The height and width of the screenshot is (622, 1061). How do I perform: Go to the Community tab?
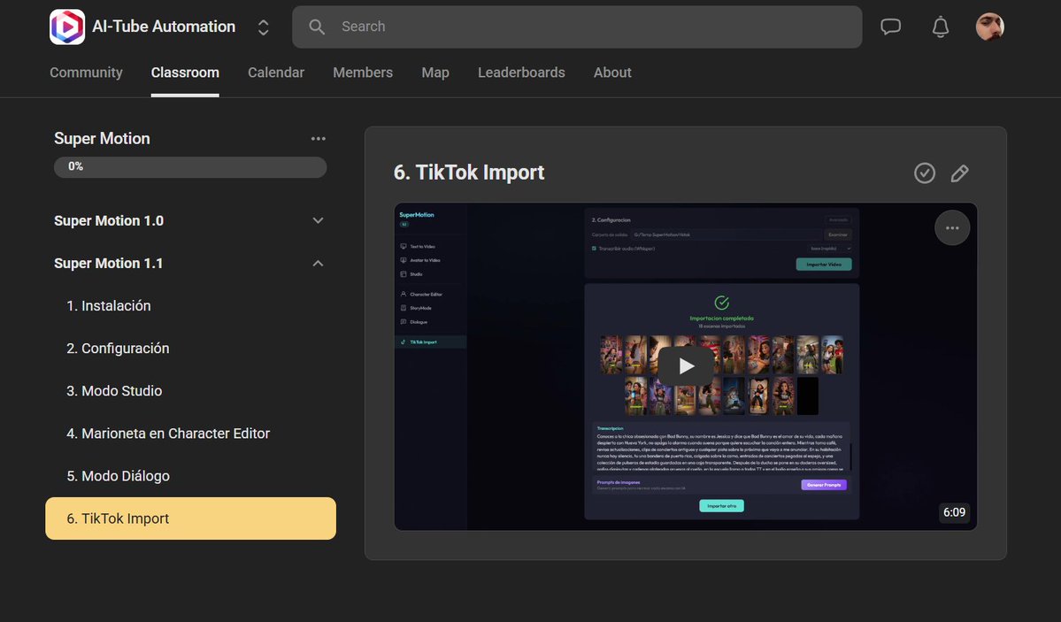[86, 73]
